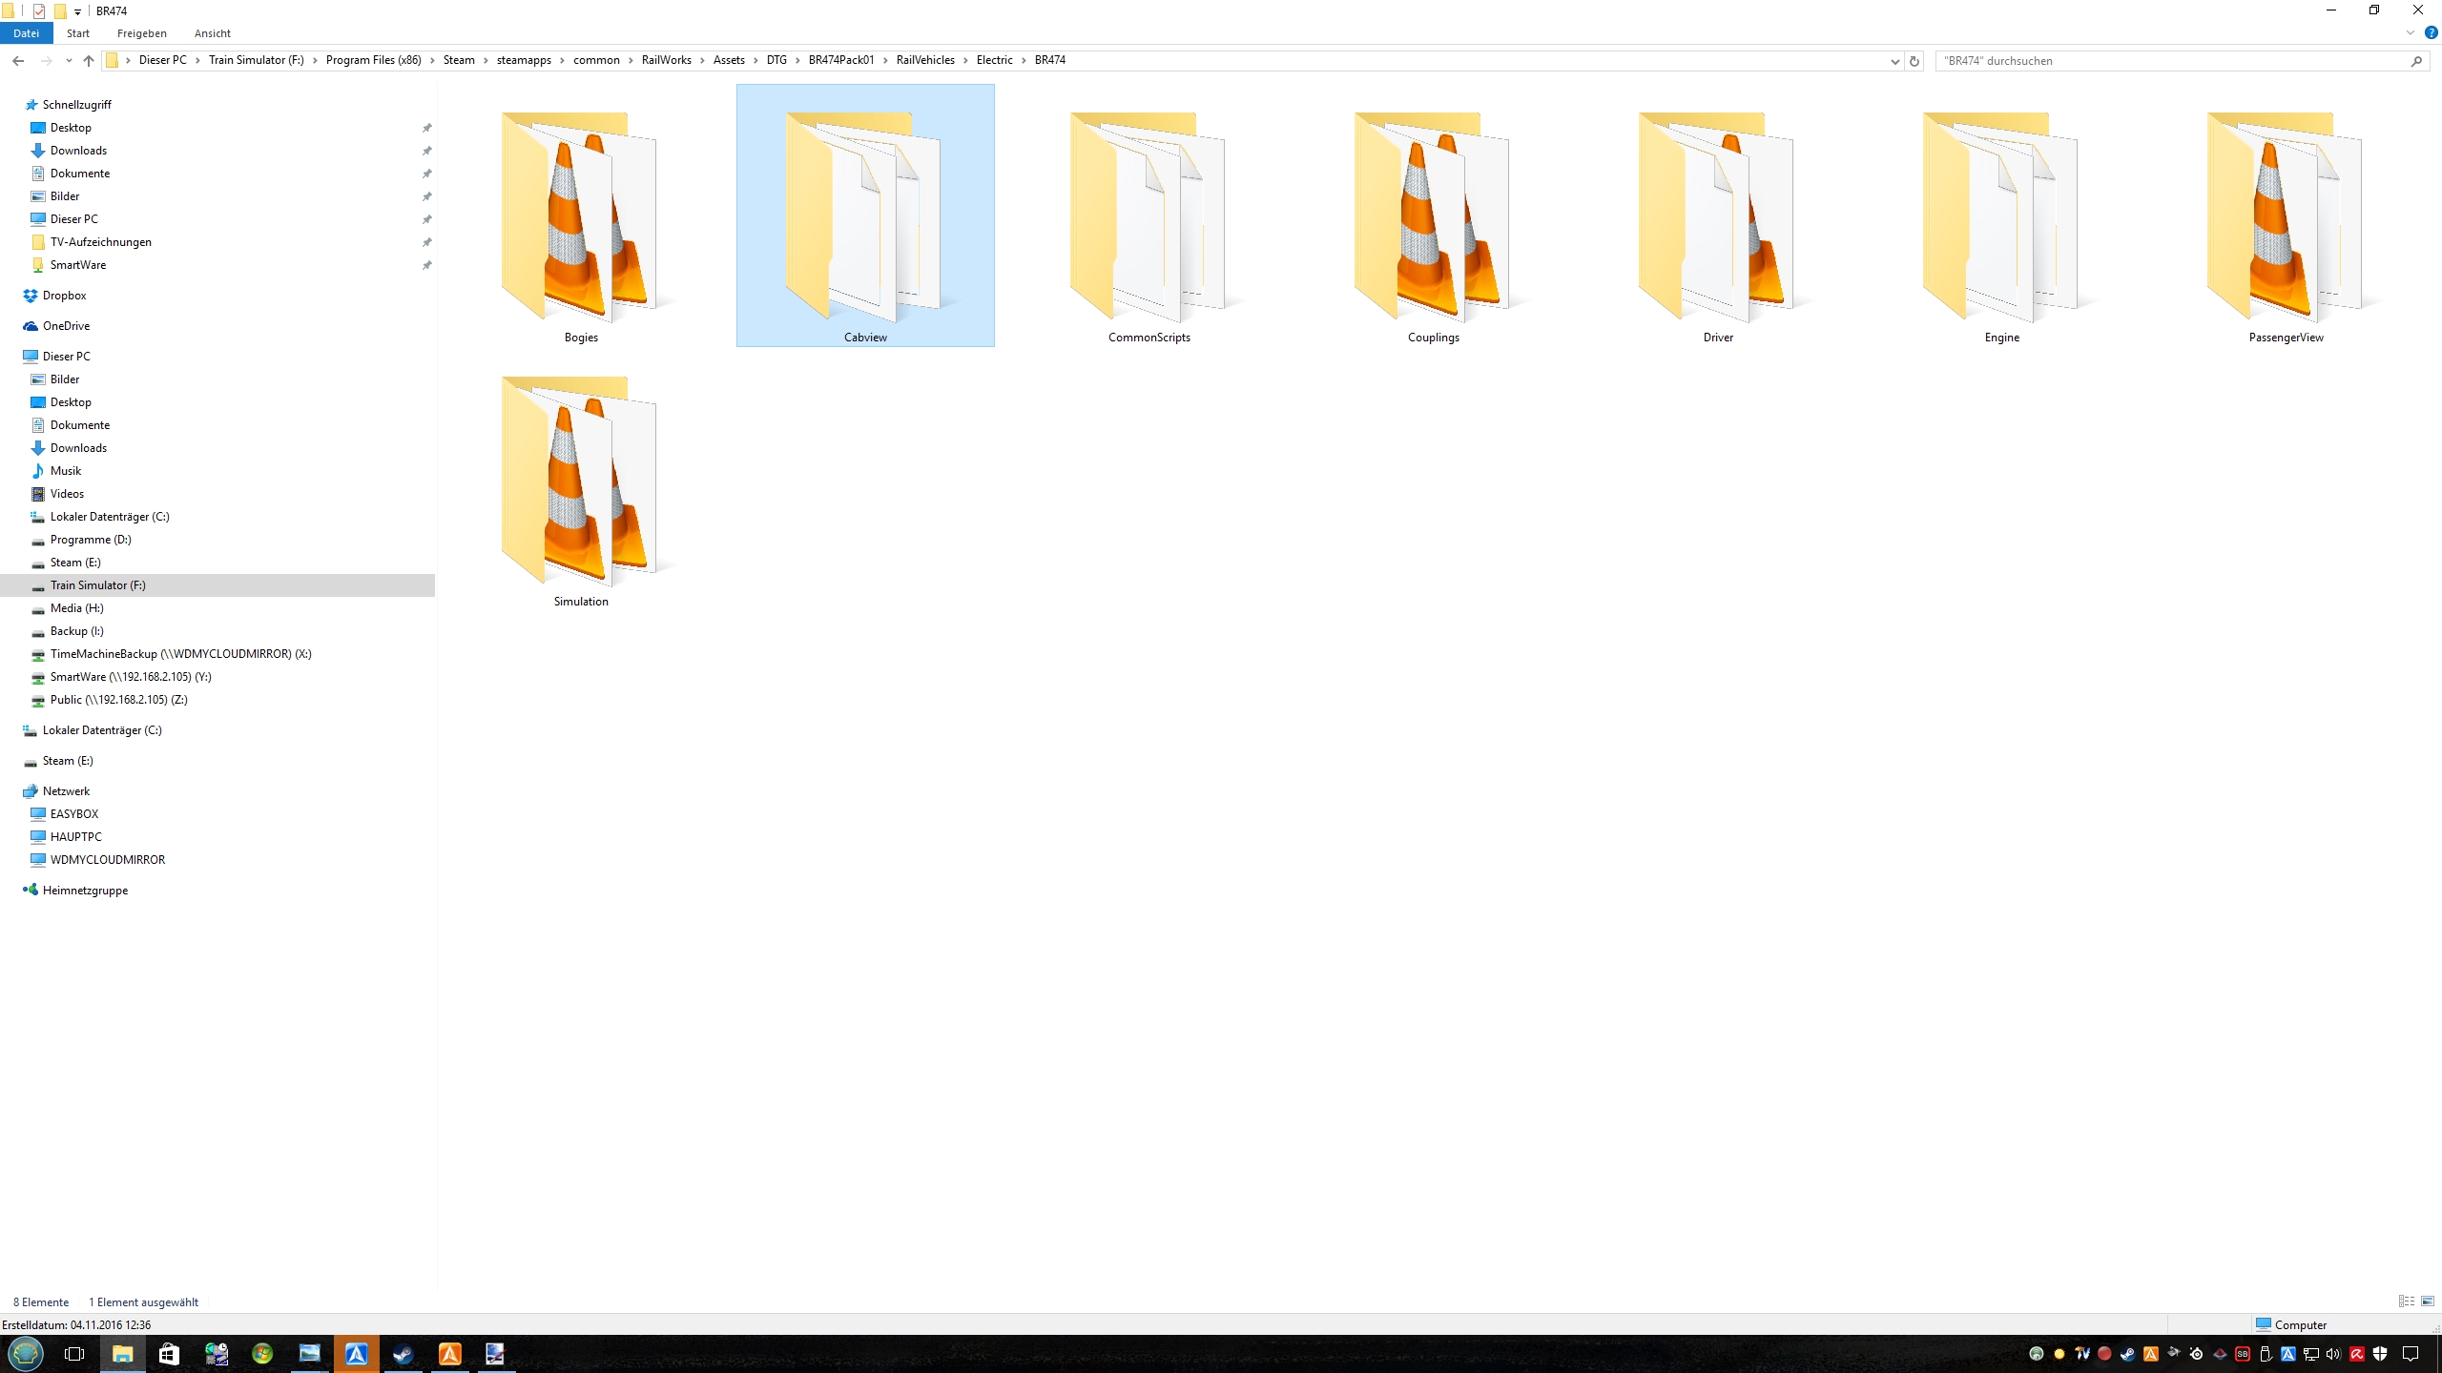Viewport: 2442px width, 1373px height.
Task: Expand the ribbon chevron
Action: click(2410, 33)
